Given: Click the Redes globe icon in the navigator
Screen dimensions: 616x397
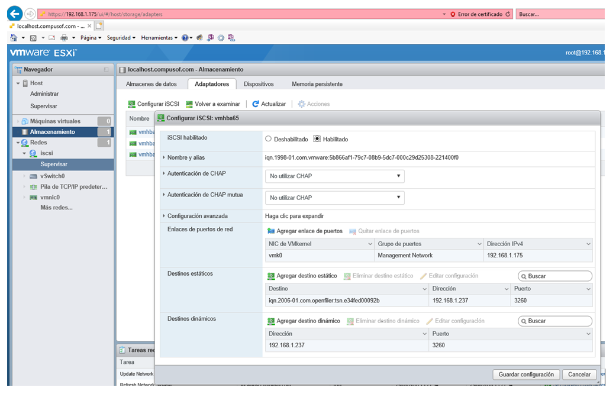Looking at the screenshot, I should 25,143.
